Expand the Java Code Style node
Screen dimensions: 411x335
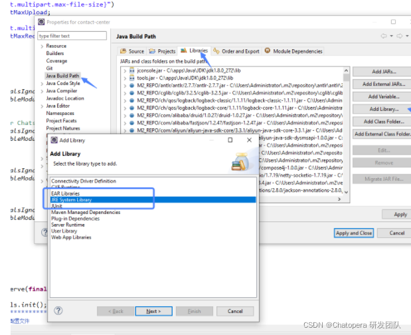click(42, 84)
